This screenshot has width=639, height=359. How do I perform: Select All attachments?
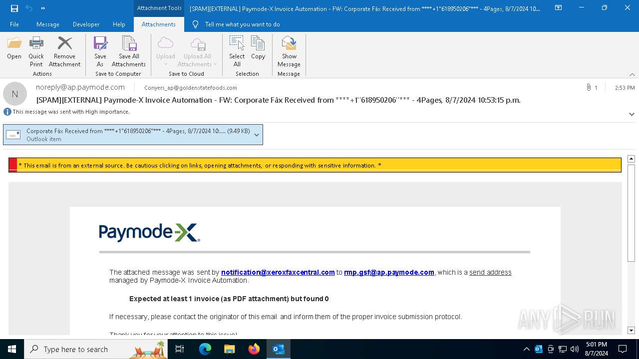[x=237, y=52]
